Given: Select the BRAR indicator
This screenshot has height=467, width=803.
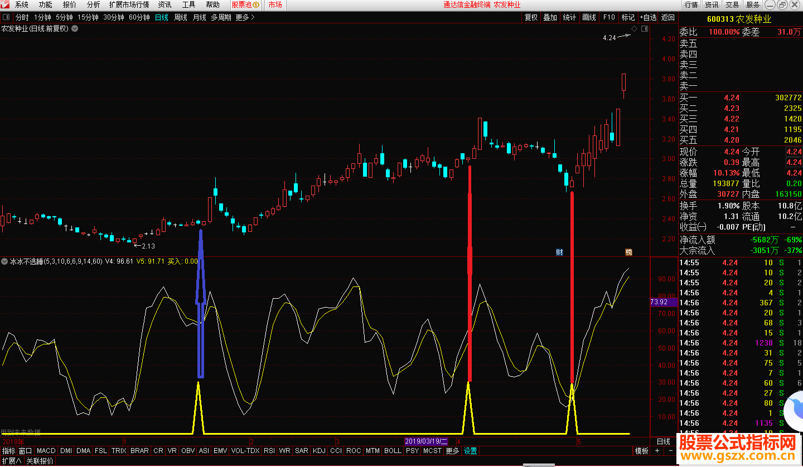Looking at the screenshot, I should point(140,451).
